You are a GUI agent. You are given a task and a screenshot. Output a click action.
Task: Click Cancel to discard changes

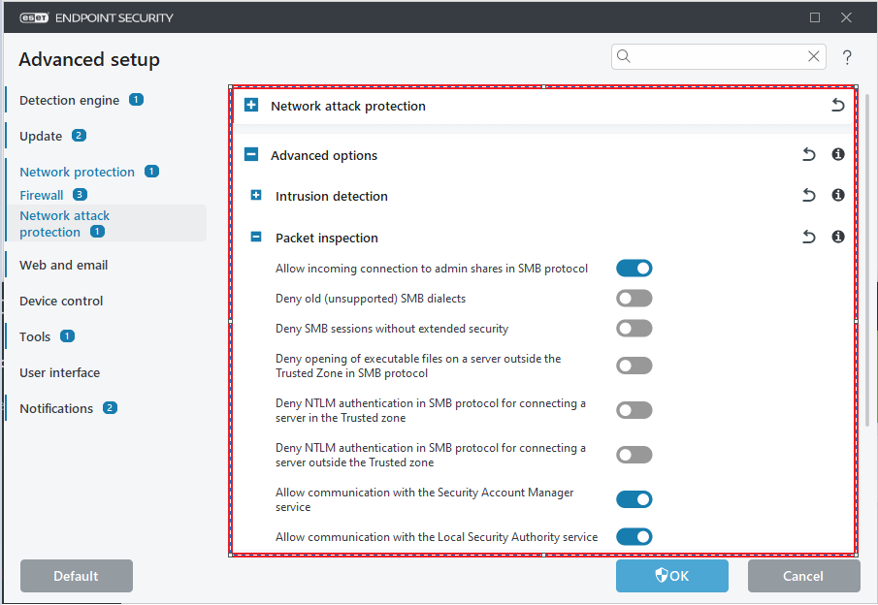point(803,576)
